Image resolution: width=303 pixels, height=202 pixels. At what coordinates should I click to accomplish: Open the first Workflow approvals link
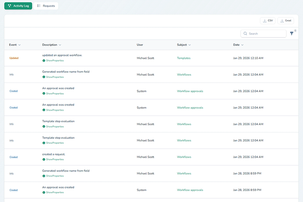pos(190,91)
